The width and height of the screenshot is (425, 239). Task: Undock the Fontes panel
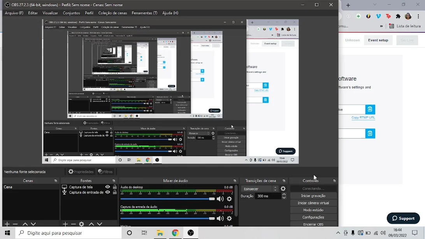click(114, 181)
